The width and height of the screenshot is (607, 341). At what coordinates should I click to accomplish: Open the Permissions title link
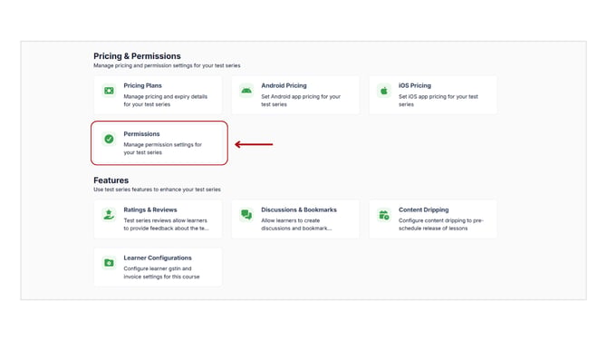click(141, 133)
